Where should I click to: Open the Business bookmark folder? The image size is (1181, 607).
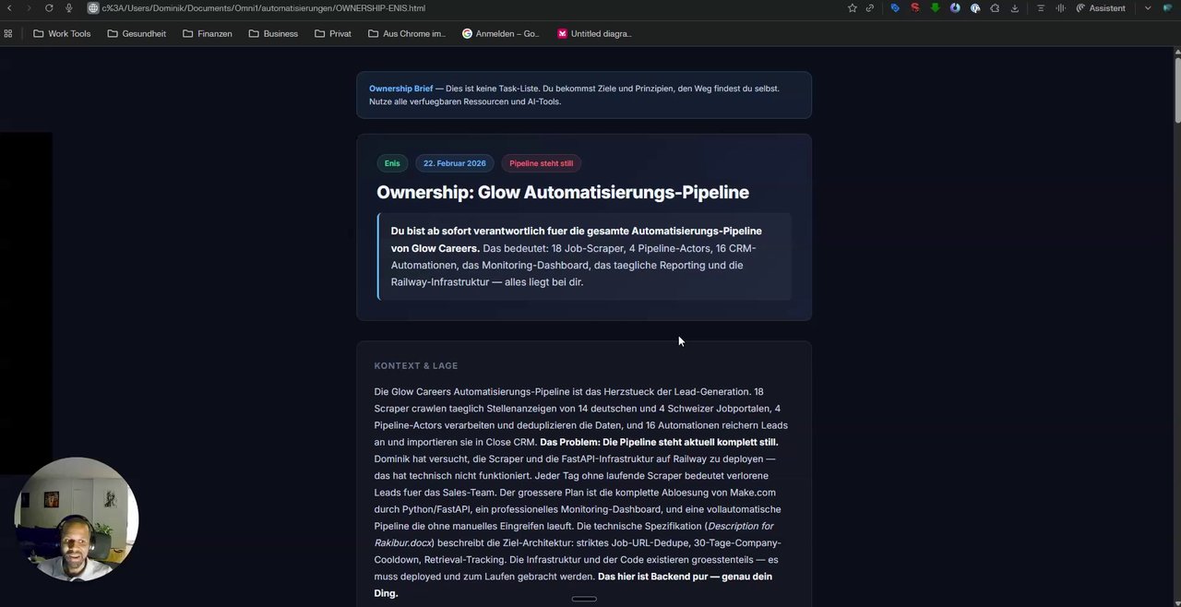(273, 33)
